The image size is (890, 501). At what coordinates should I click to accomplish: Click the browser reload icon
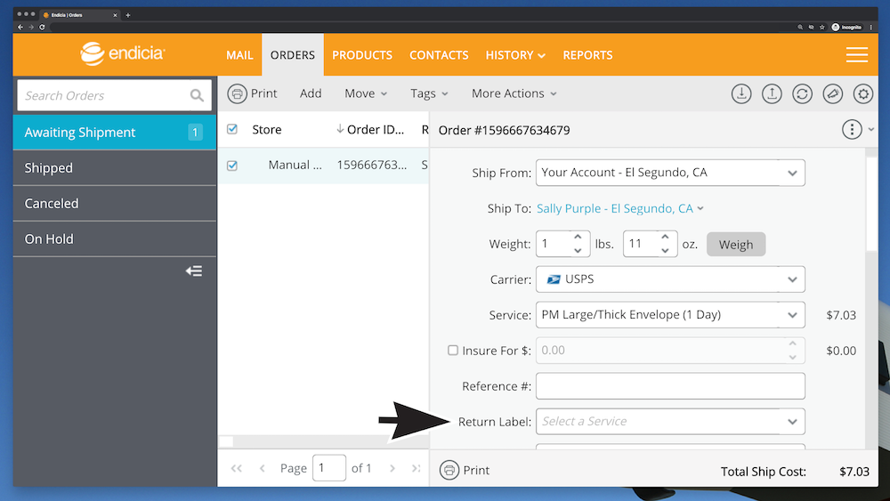(x=42, y=27)
